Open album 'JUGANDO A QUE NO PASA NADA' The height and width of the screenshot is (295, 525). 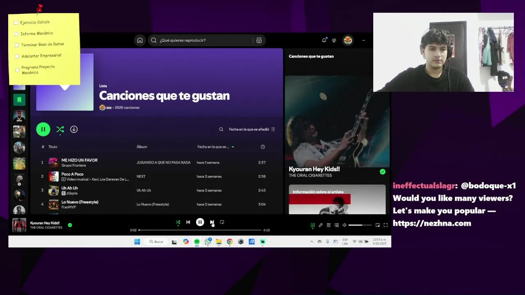point(163,163)
